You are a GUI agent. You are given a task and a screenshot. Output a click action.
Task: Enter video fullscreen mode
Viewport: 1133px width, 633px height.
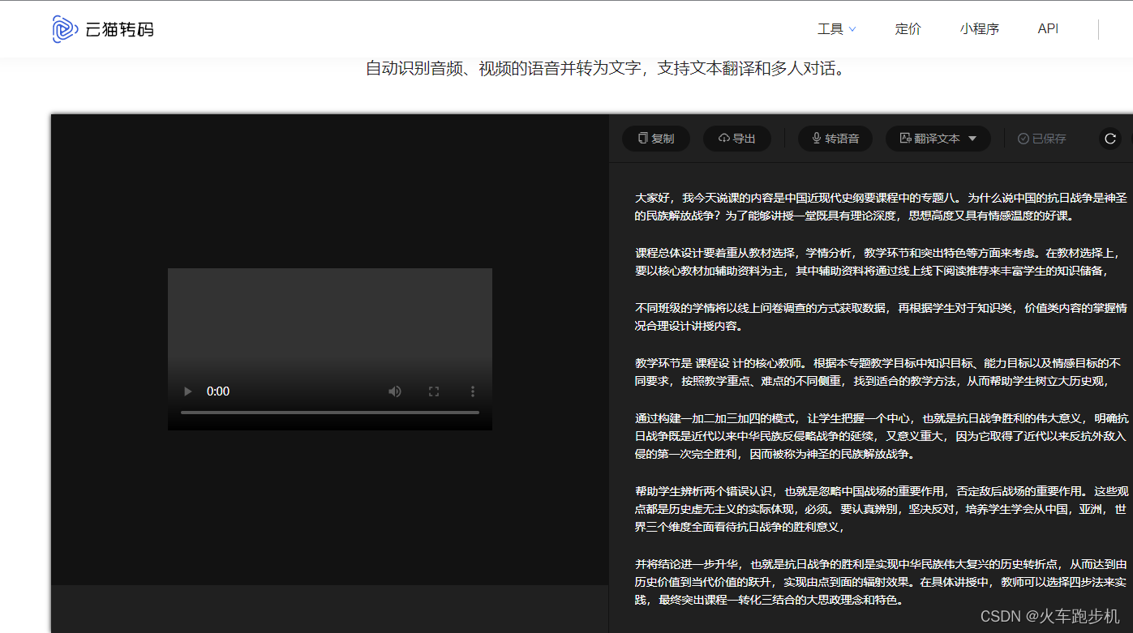[434, 391]
